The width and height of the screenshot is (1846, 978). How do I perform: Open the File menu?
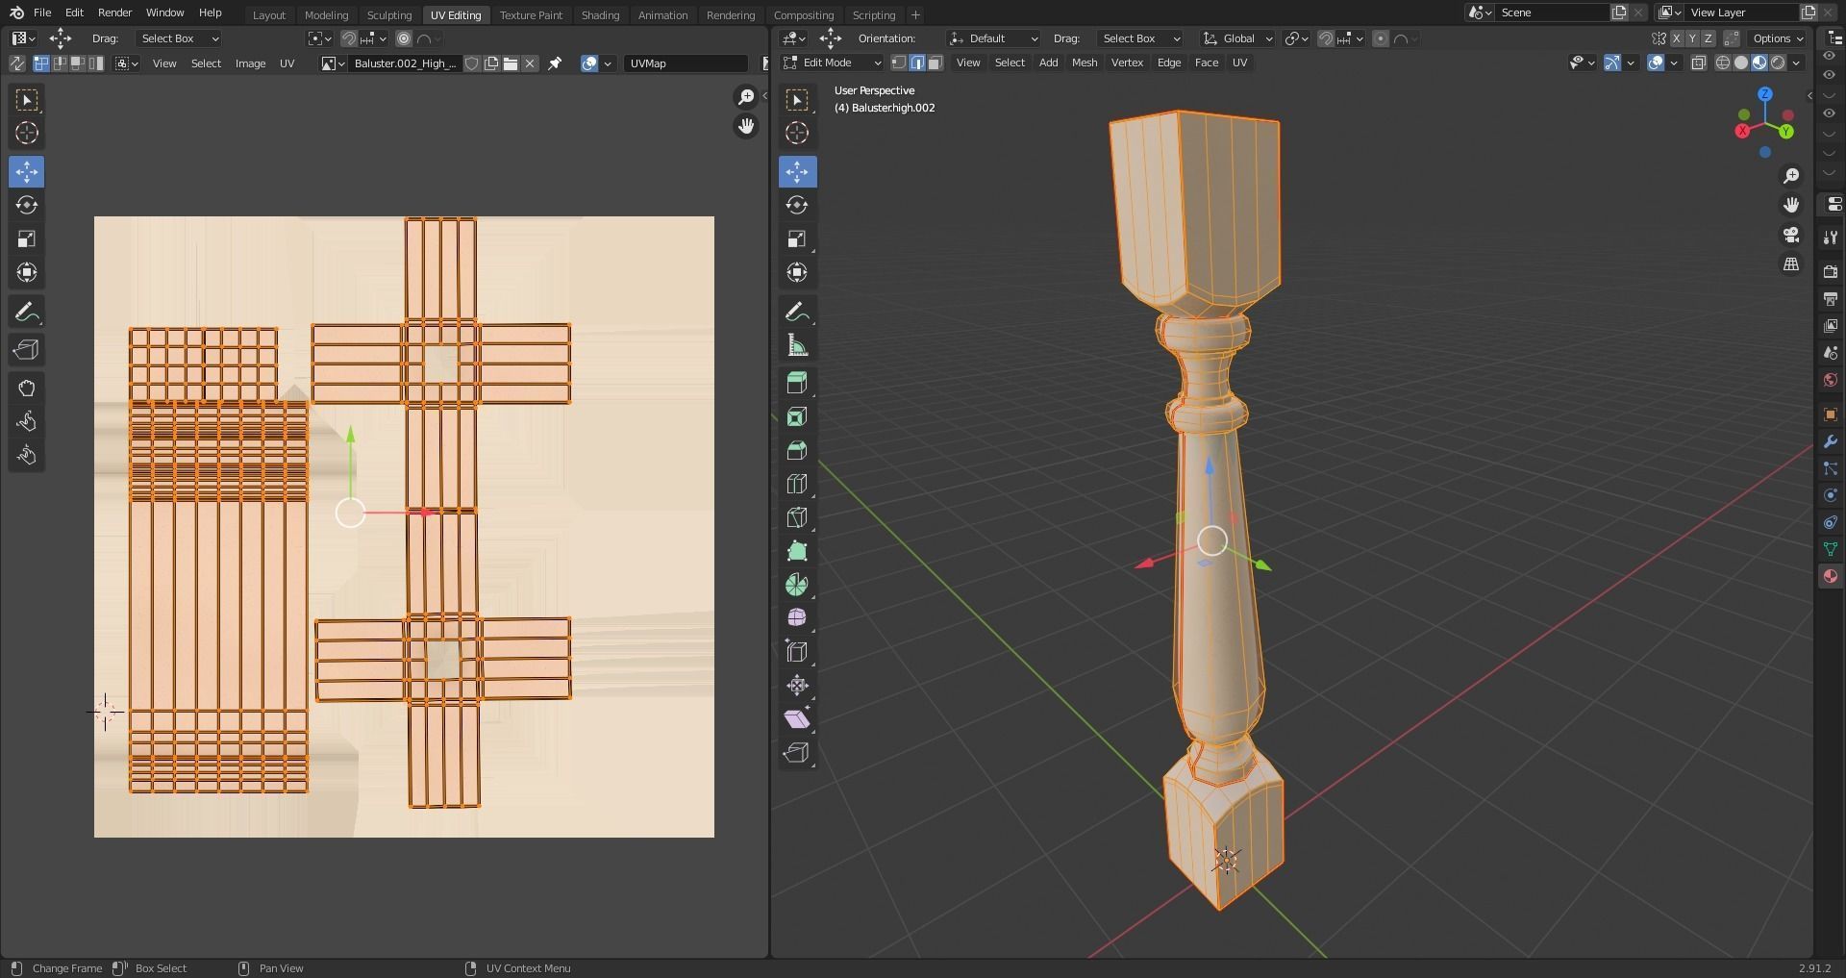[x=42, y=13]
